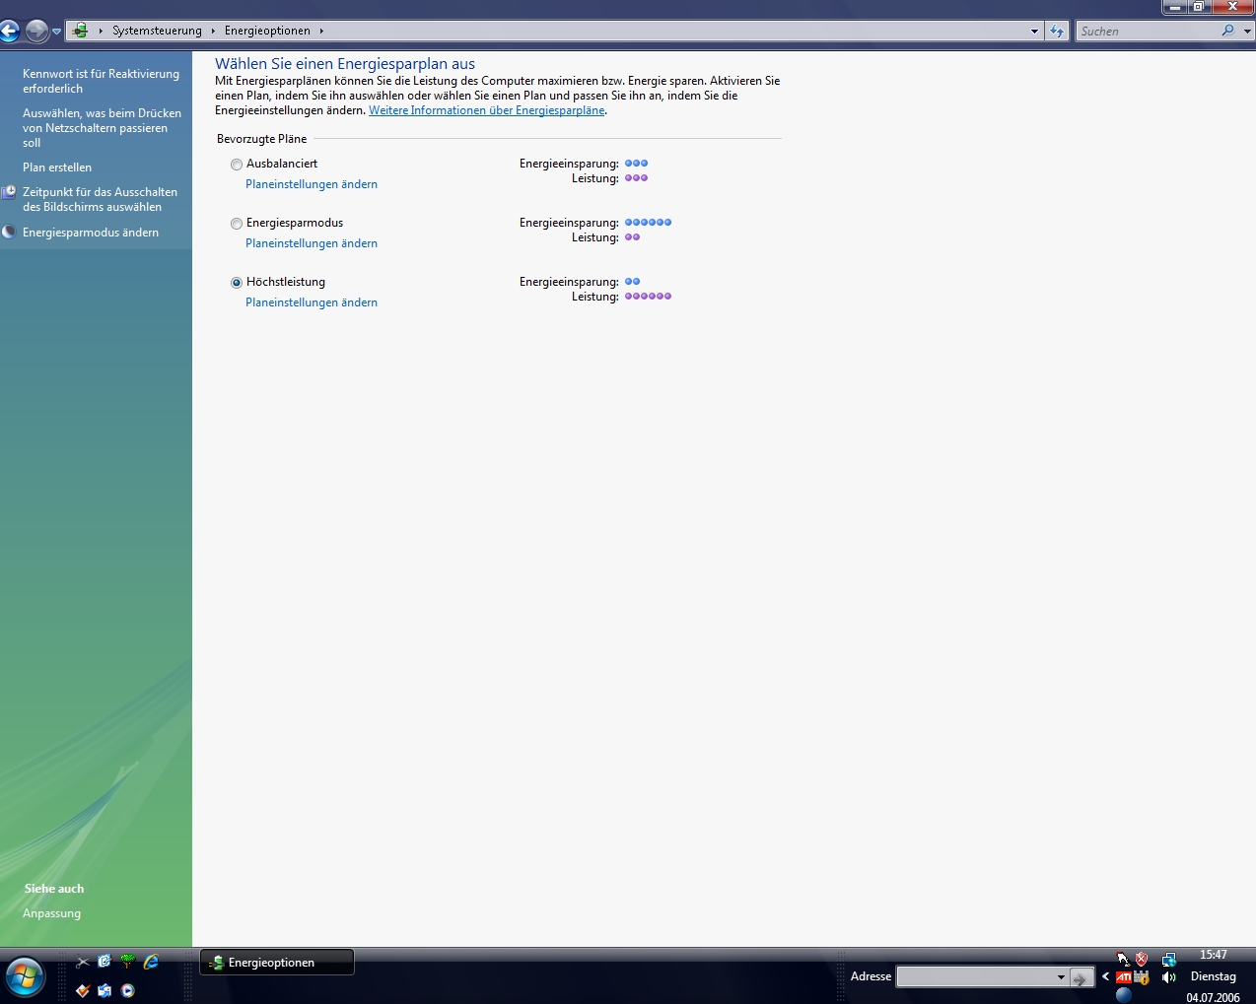Screen dimensions: 1256x1004
Task: Open 'Weitere Informationen über Energiesparpläne' link
Action: [486, 110]
